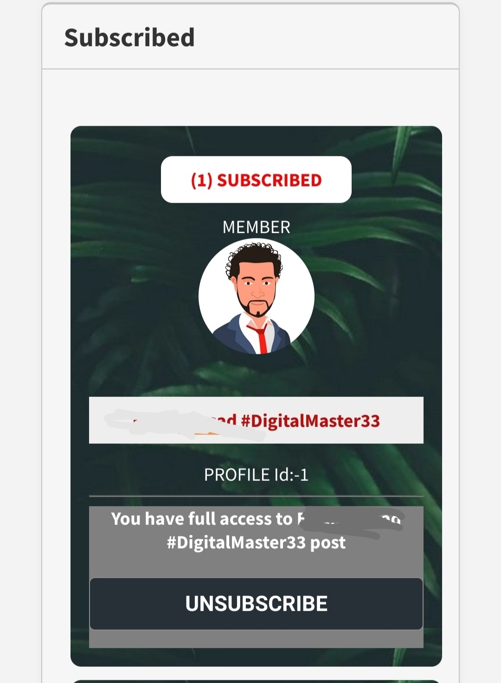
Task: Click '#DigitalMaster33 post' text in message
Action: pyautogui.click(x=256, y=543)
